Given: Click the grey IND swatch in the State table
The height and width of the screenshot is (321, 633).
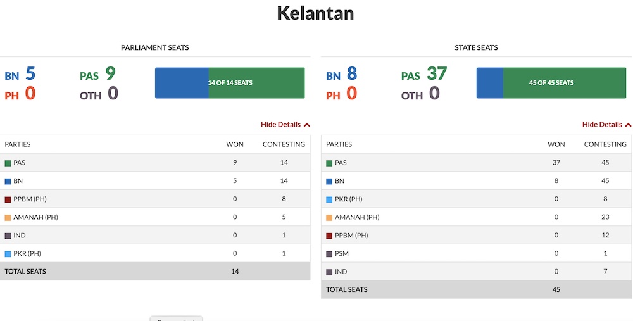Looking at the screenshot, I should (329, 272).
